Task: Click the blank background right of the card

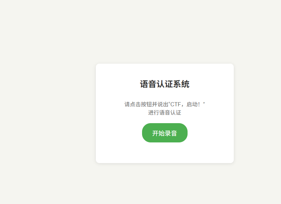Action: [x=257, y=113]
